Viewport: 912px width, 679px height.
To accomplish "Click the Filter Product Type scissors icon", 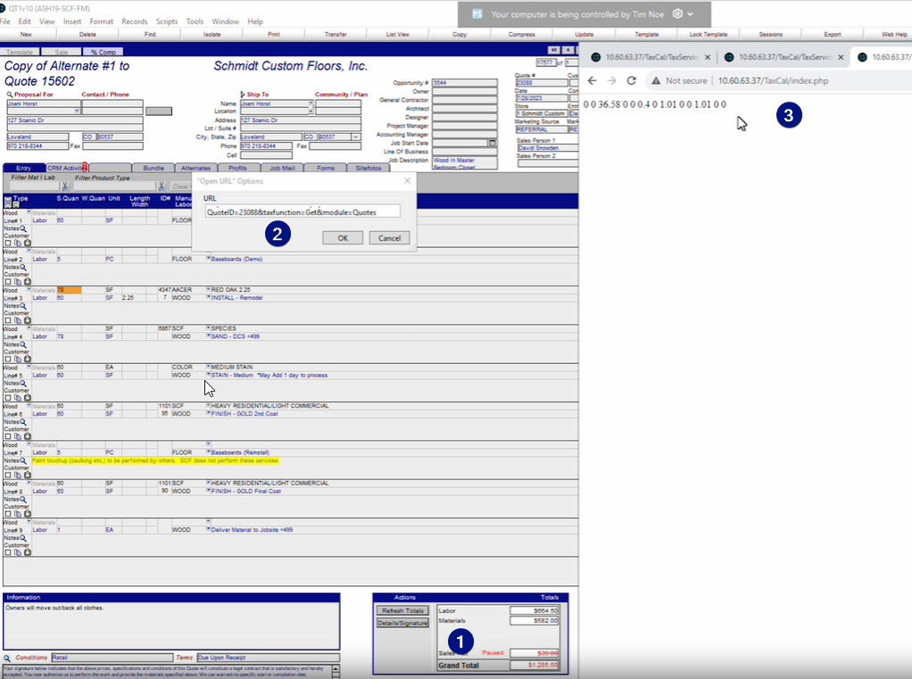I will click(x=162, y=186).
